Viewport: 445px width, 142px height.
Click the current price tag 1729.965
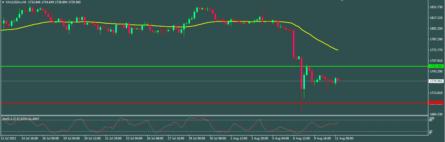[x=436, y=81]
